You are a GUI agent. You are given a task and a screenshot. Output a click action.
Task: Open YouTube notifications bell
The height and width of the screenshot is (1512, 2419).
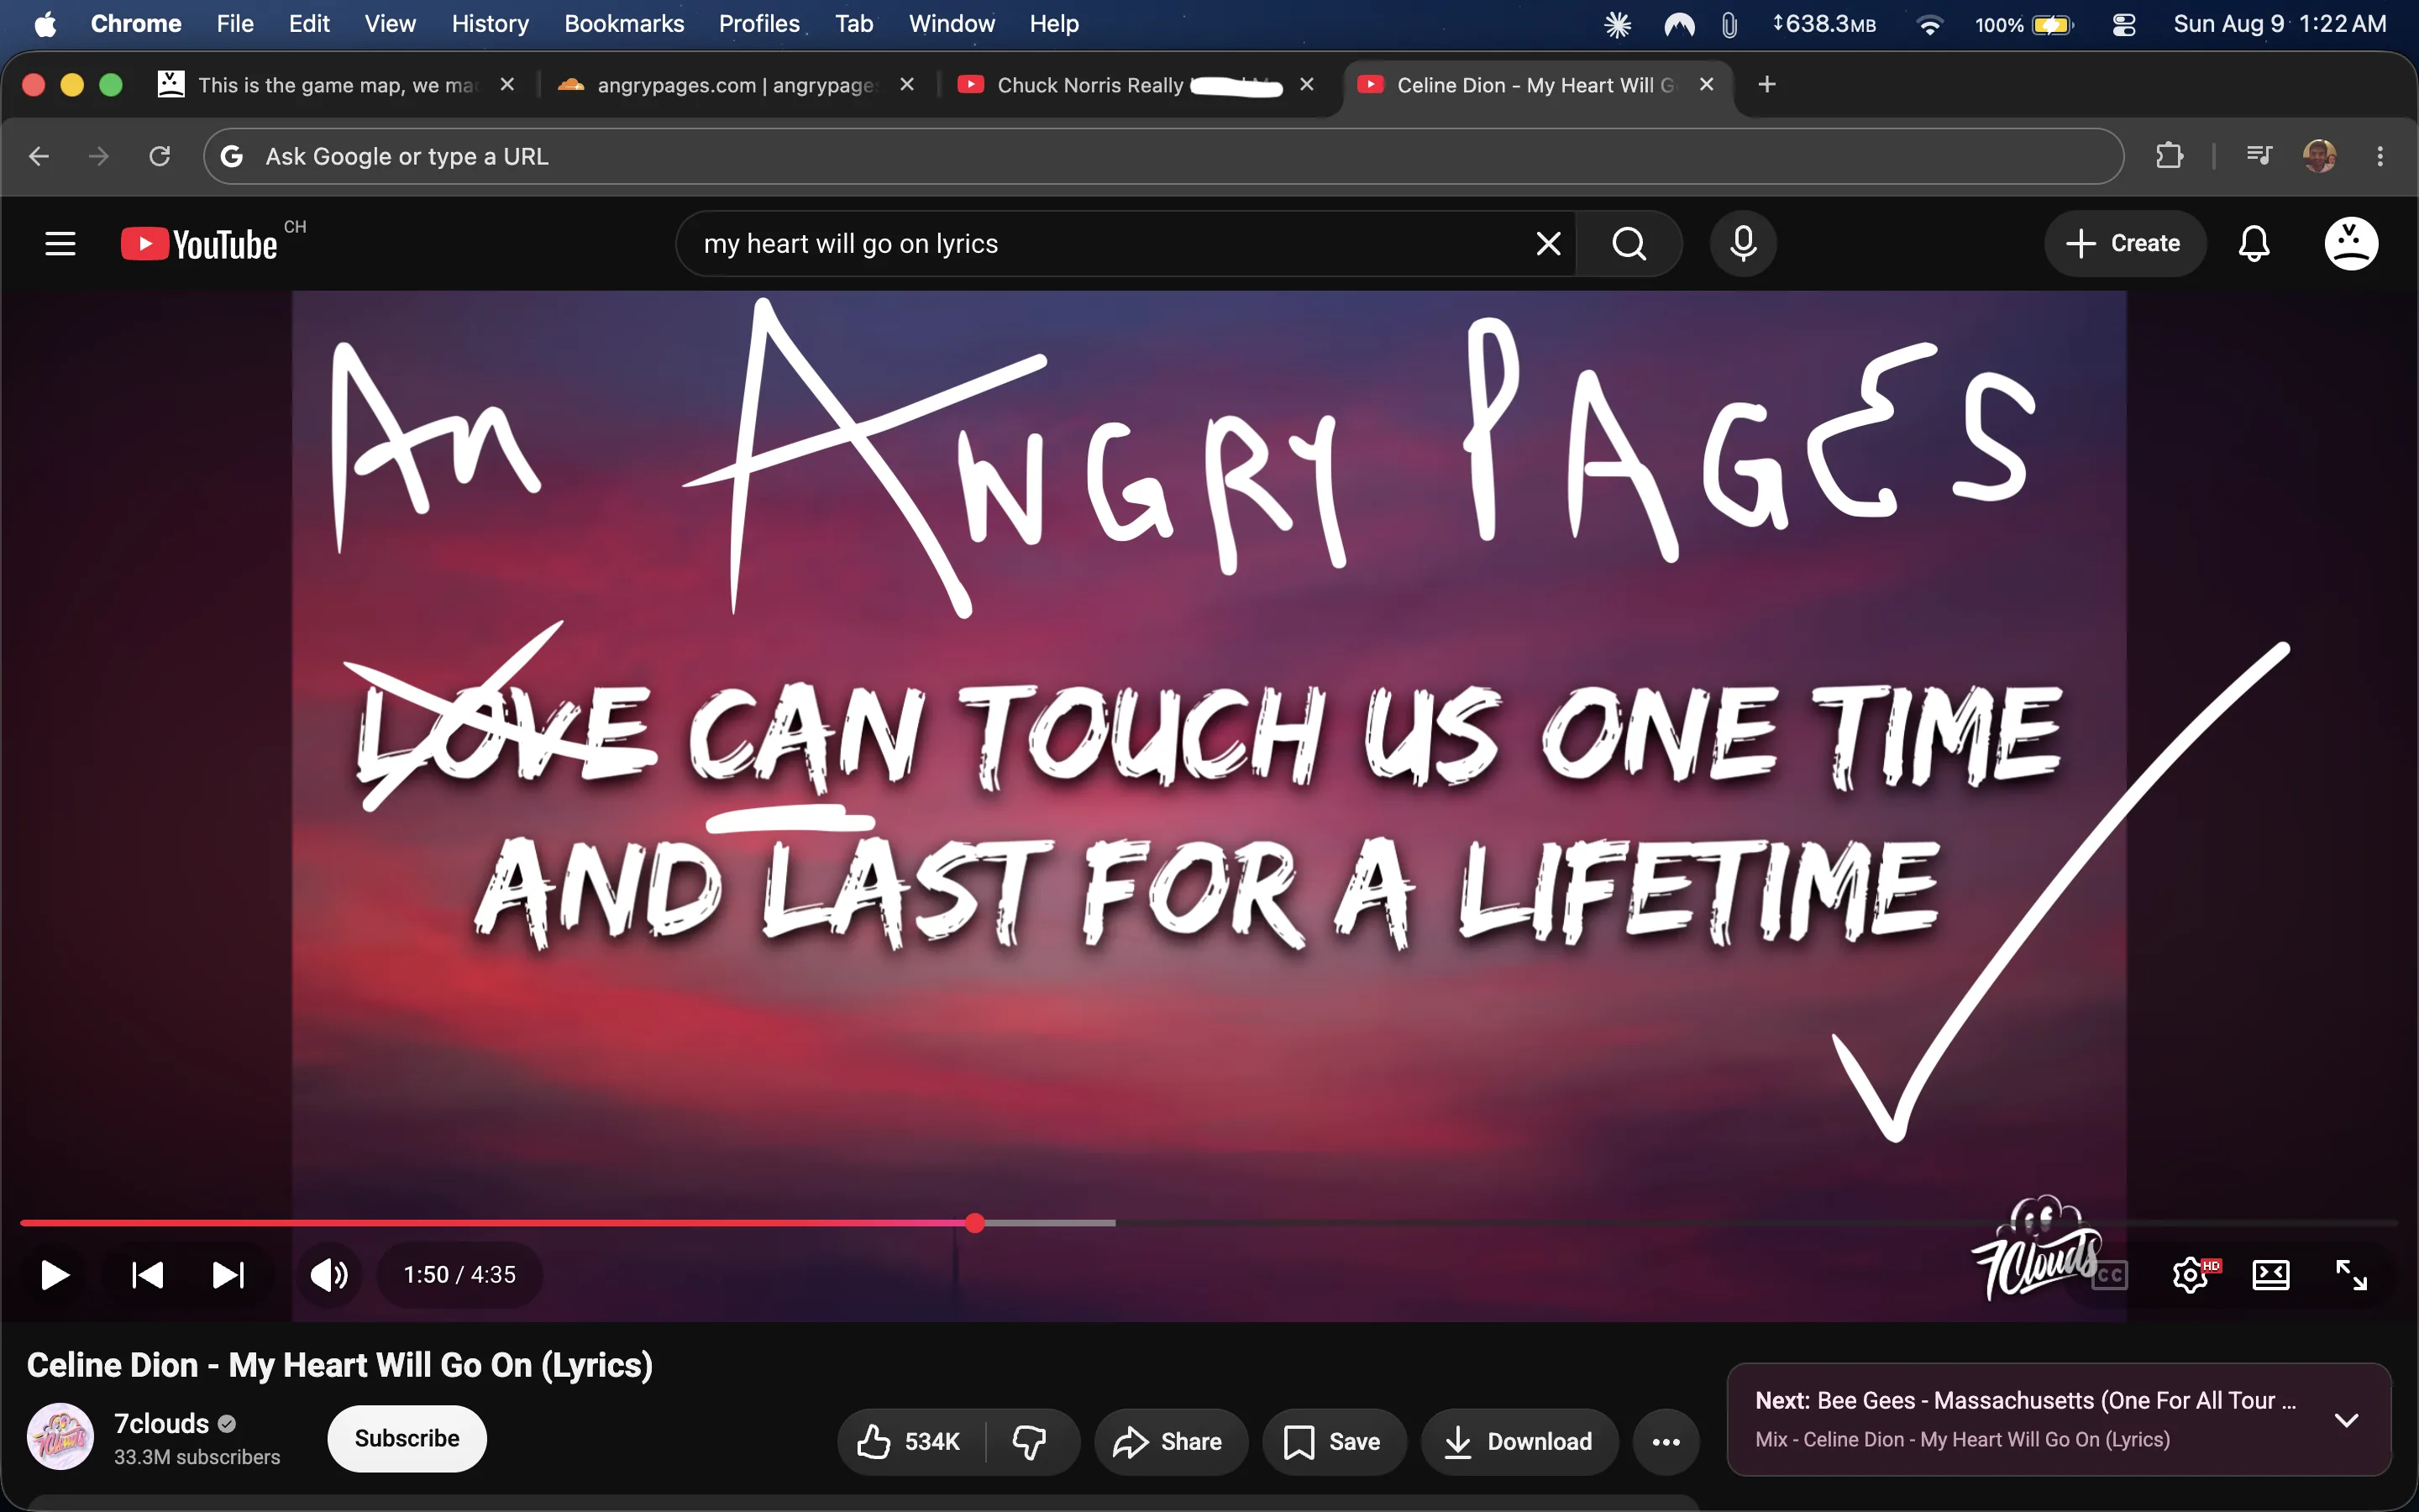click(x=2254, y=243)
